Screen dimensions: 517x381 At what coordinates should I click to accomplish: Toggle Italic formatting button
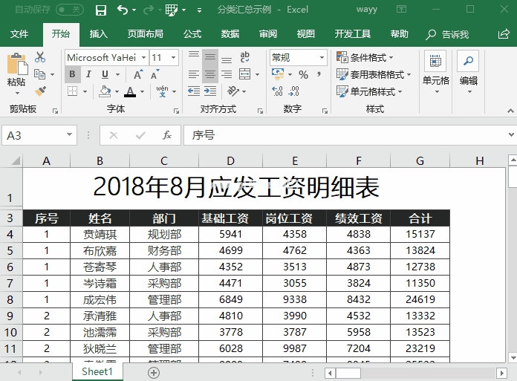88,74
